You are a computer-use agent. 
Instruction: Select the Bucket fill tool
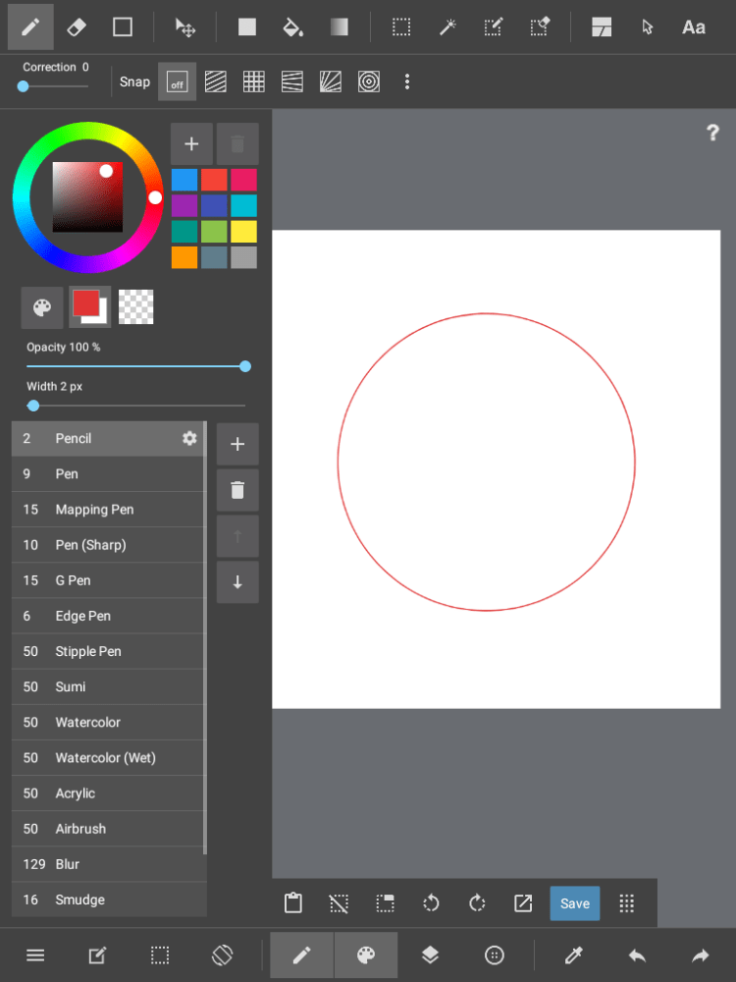(292, 27)
